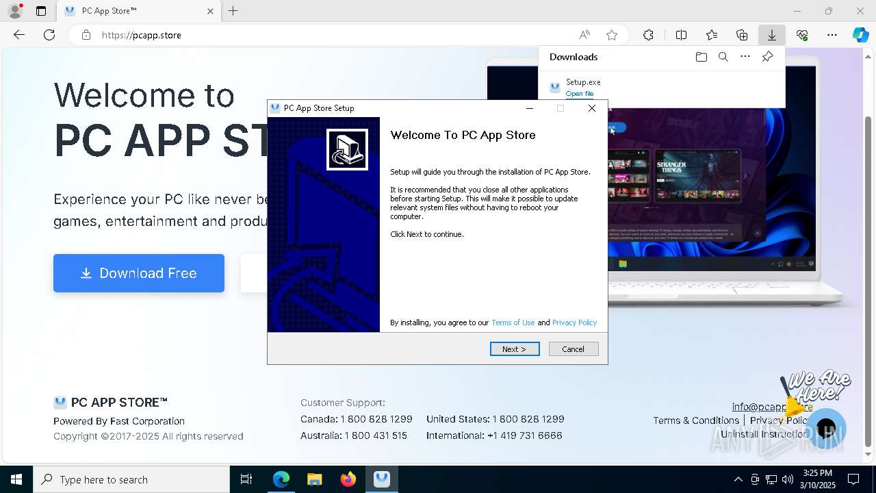The image size is (876, 493).
Task: Click the Edge Downloads toolbar icon
Action: coord(771,35)
